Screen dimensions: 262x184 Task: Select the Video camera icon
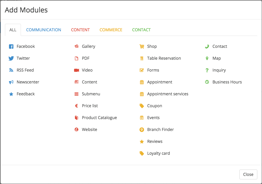pyautogui.click(x=76, y=70)
